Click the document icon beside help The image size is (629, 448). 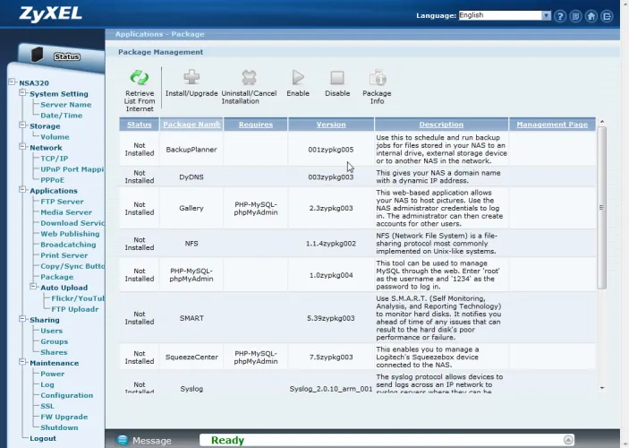click(x=575, y=16)
